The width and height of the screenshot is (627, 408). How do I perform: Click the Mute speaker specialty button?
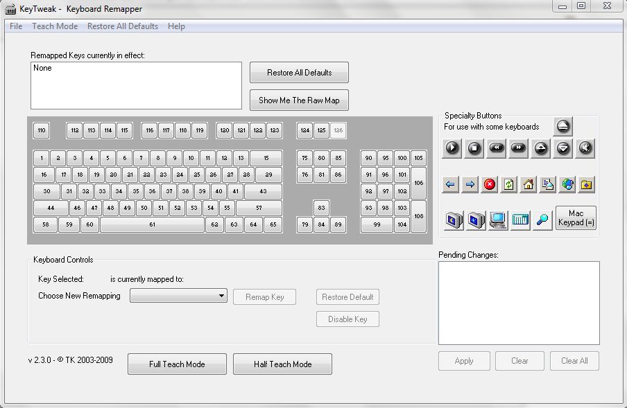[585, 148]
